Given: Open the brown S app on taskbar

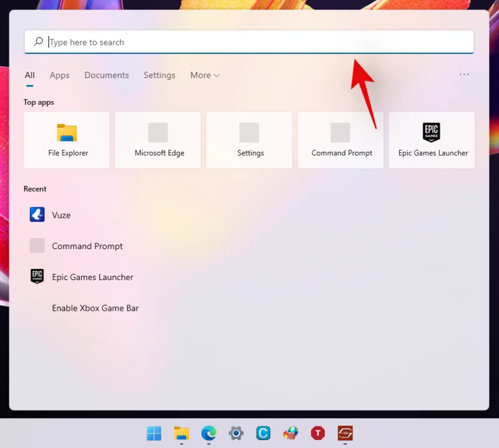Looking at the screenshot, I should click(x=346, y=434).
